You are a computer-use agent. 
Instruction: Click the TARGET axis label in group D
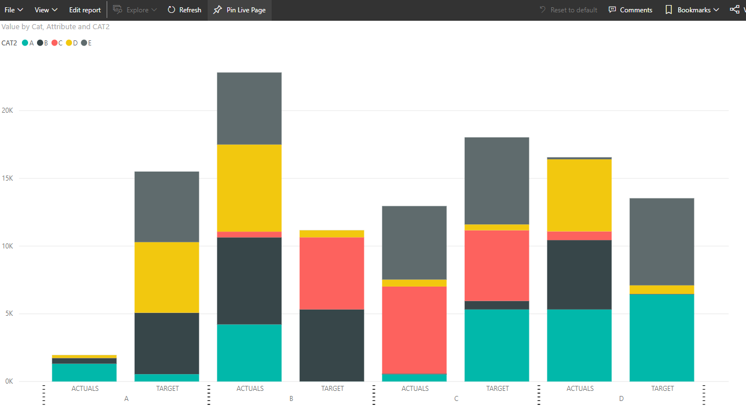(662, 389)
